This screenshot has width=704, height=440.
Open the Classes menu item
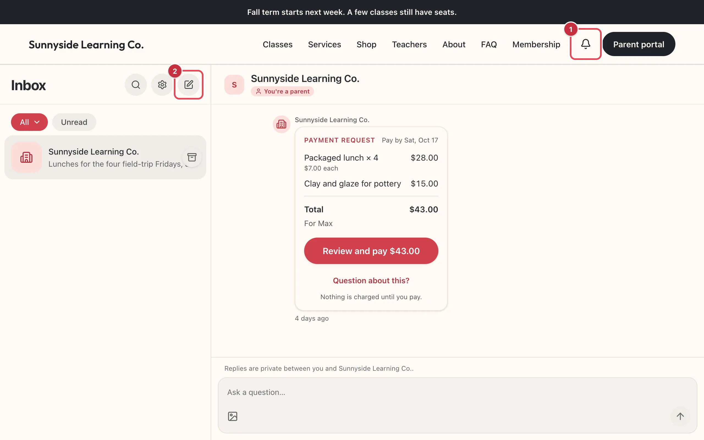point(277,44)
